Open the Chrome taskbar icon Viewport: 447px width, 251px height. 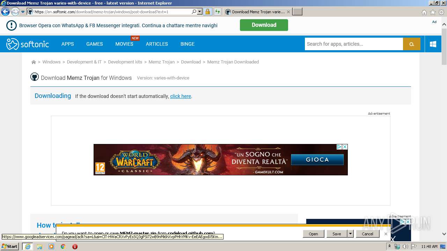(63, 246)
